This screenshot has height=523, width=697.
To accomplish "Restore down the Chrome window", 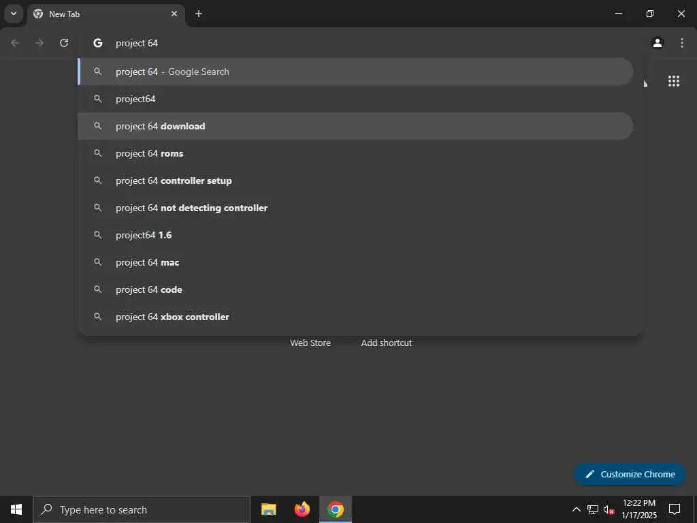I will pos(650,14).
